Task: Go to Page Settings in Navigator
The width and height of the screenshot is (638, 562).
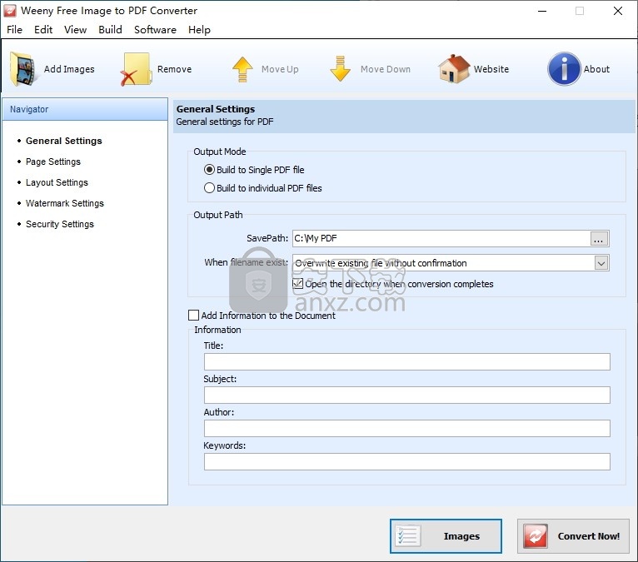Action: click(x=53, y=162)
